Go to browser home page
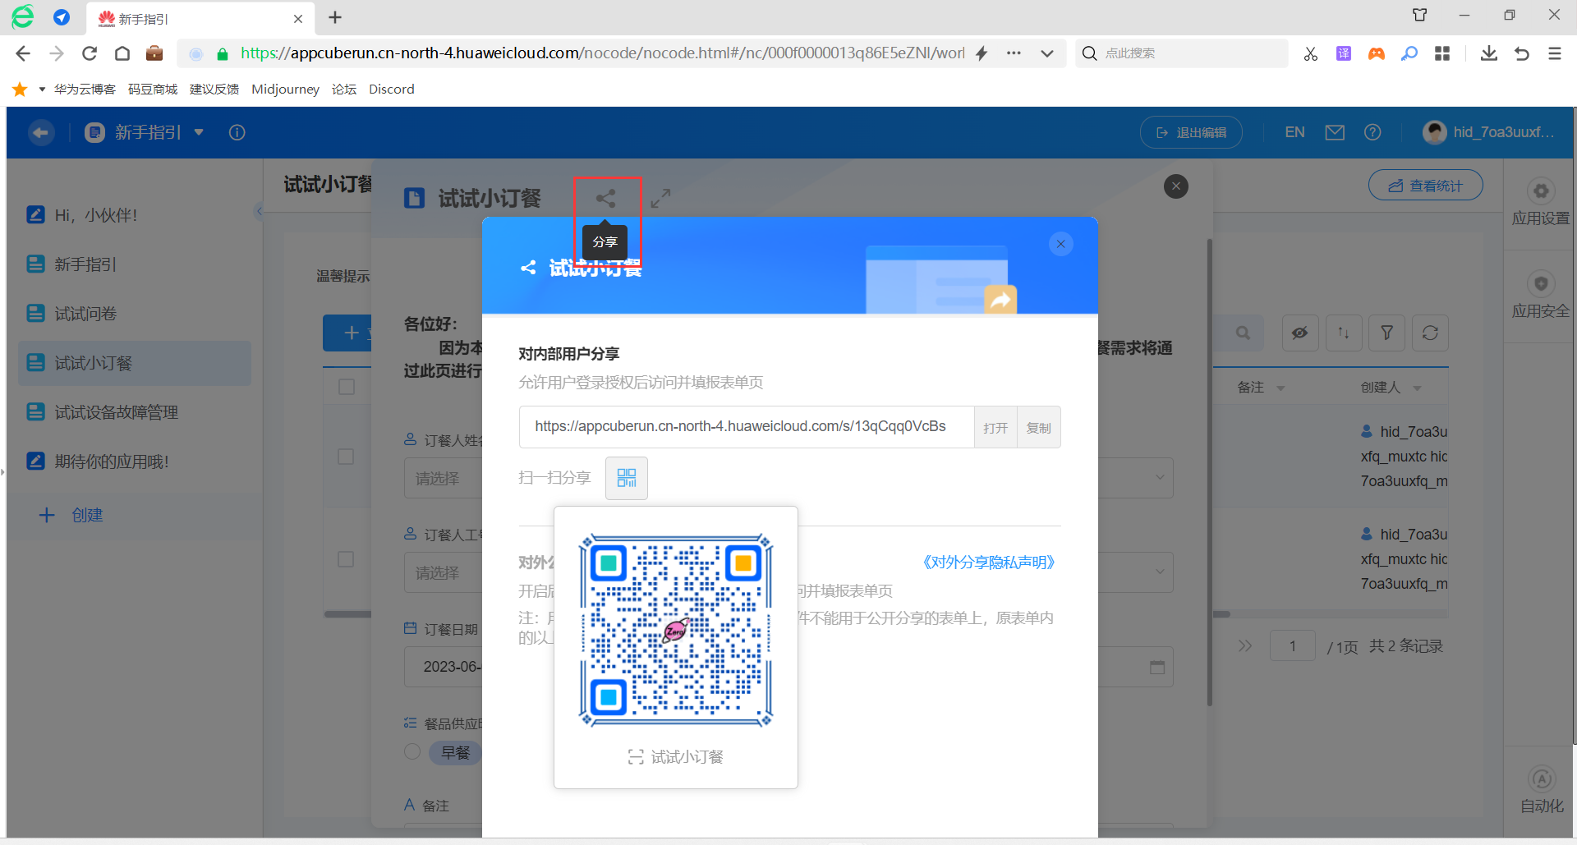The height and width of the screenshot is (845, 1577). coord(122,53)
